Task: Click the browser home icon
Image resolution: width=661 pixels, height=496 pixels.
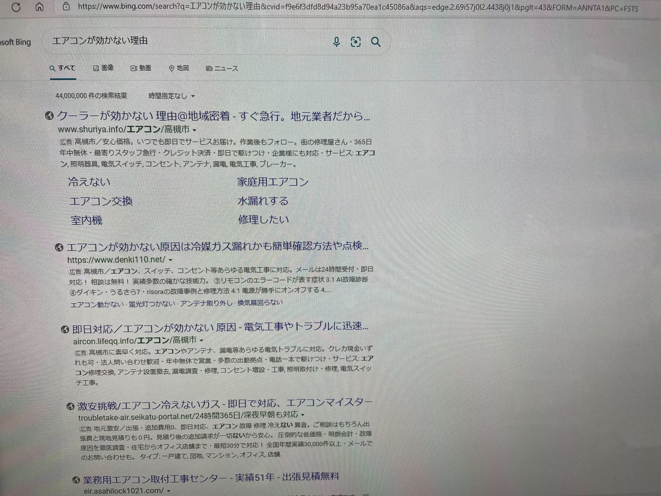Action: coord(40,6)
